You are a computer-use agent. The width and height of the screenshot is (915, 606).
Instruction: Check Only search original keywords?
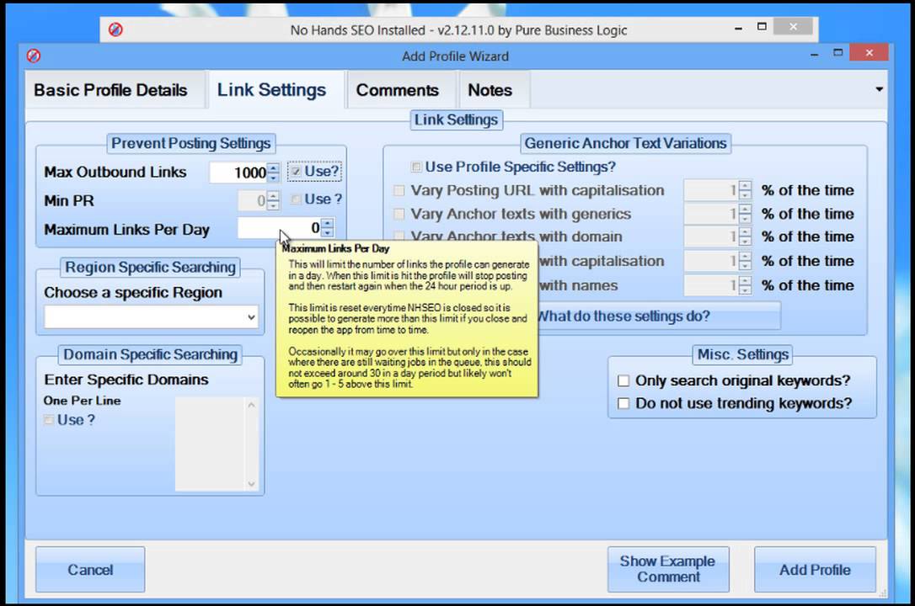pos(623,380)
